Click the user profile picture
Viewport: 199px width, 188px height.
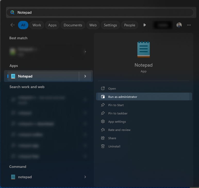[x=179, y=25]
